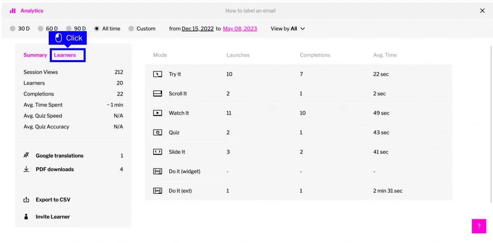Click the Avg. Quiz Speed label
Viewport: 493px width, 243px height.
(x=43, y=116)
